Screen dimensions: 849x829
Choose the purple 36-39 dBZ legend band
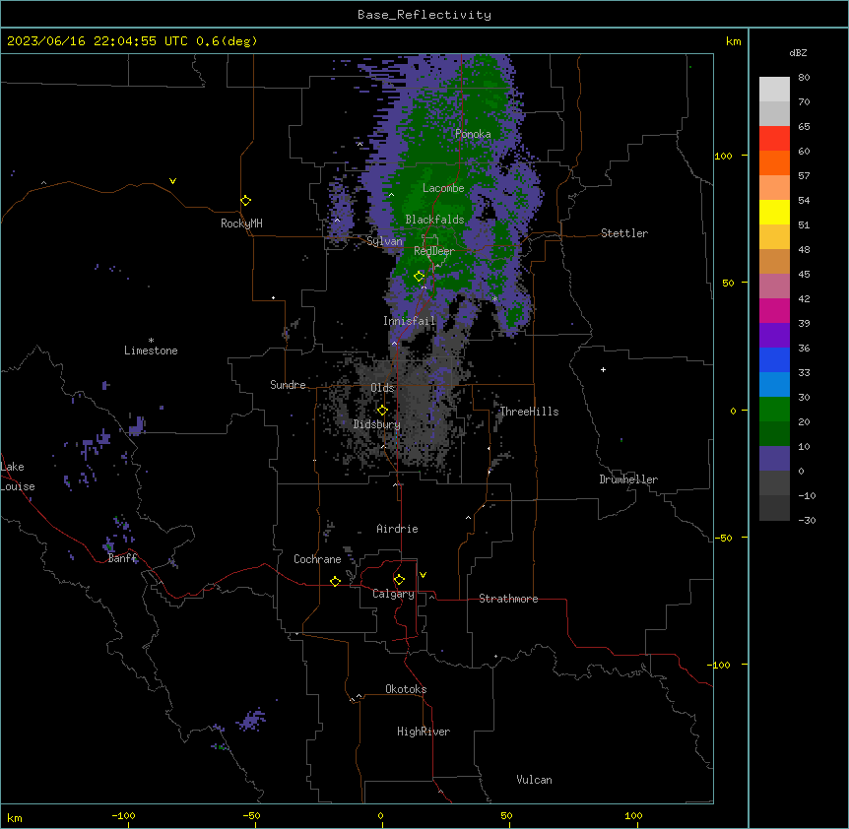[x=774, y=336]
